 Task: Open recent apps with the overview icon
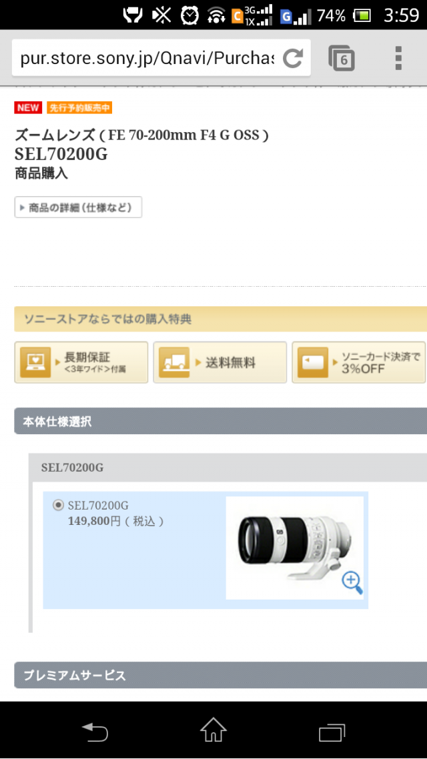pyautogui.click(x=332, y=732)
